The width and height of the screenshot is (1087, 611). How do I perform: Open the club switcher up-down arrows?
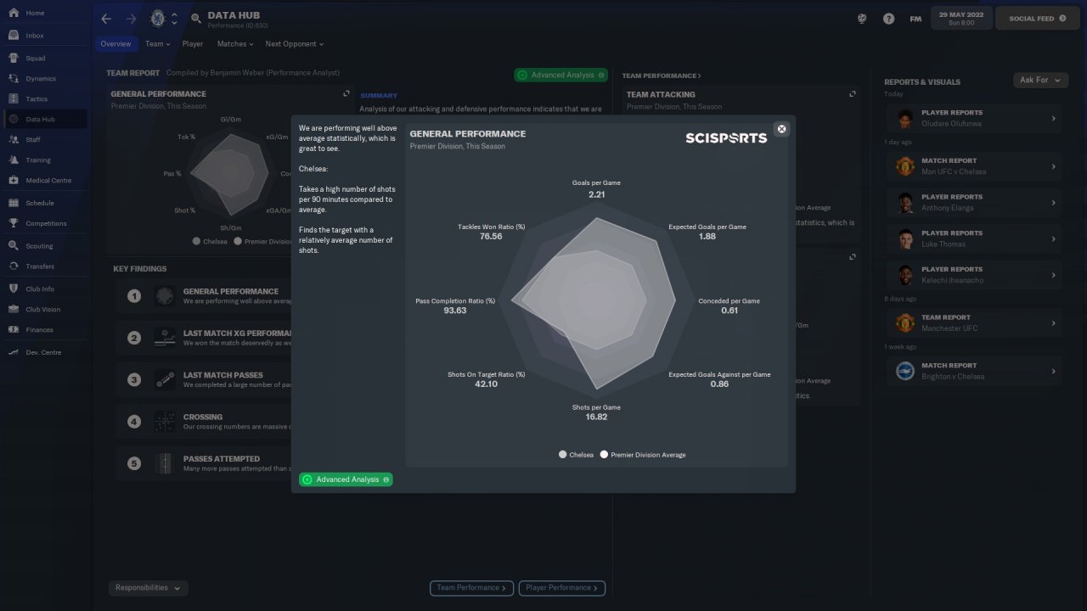coord(174,18)
